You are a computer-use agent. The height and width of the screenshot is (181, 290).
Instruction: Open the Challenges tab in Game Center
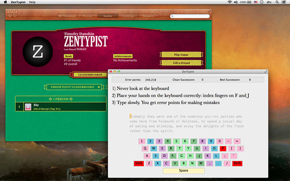(128, 16)
